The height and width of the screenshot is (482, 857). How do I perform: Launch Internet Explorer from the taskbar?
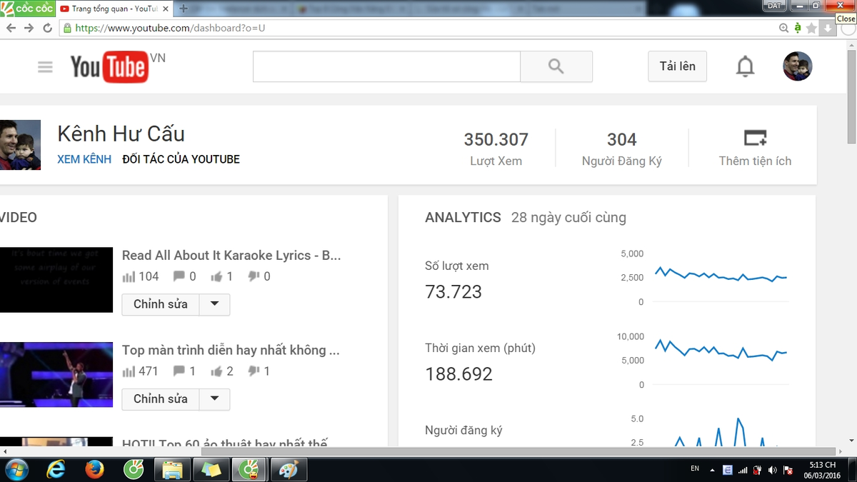[x=56, y=470]
